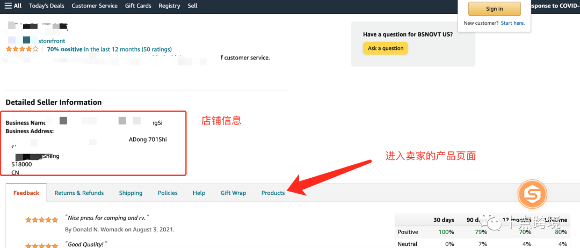The width and height of the screenshot is (580, 248).
Task: Click the 100% positive 30 days value
Action: coord(446,232)
